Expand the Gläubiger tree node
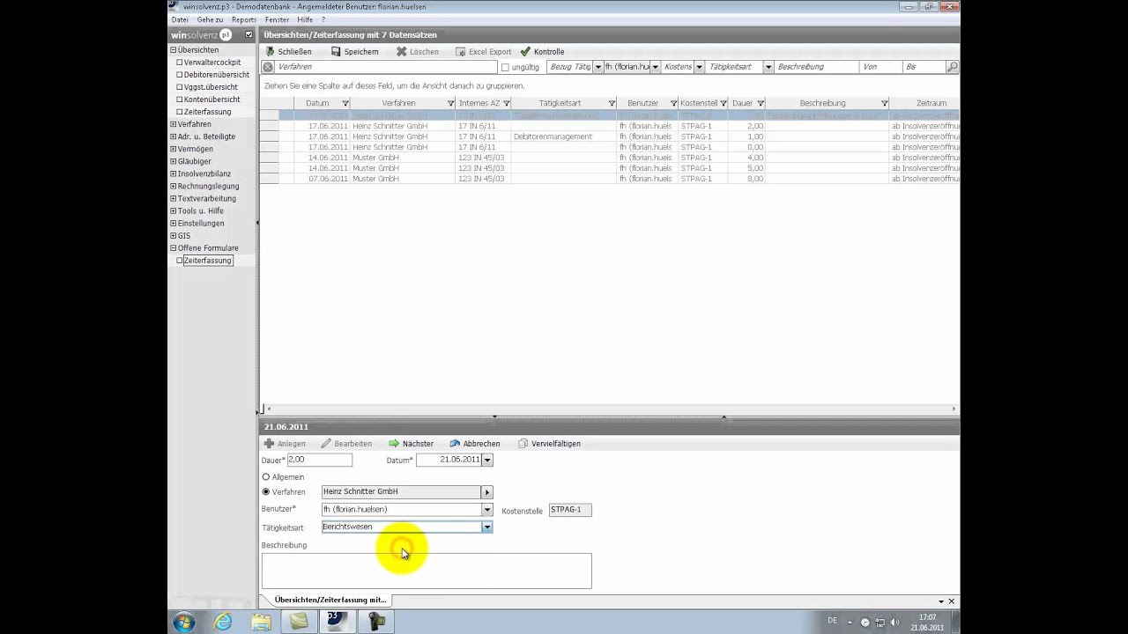The height and width of the screenshot is (634, 1128). 174,161
